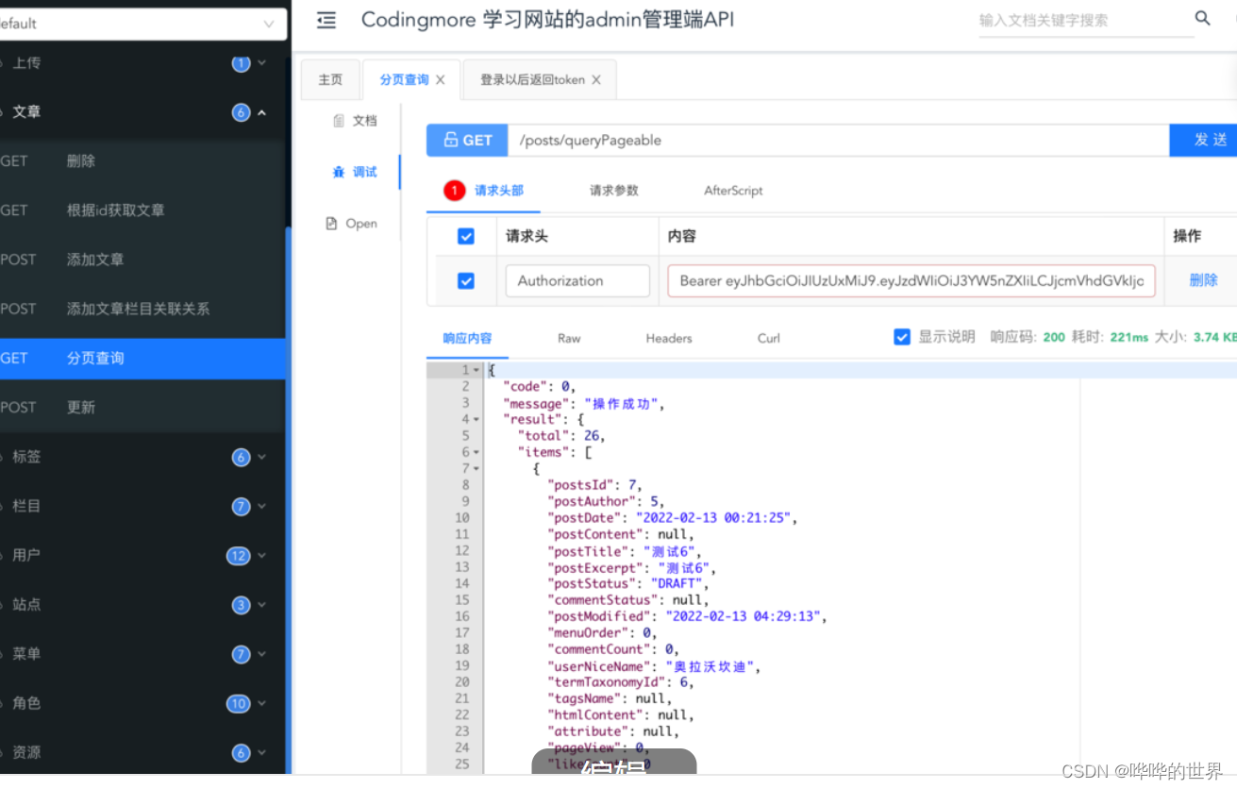
Task: Click the 菜单 count badge 7
Action: (x=241, y=654)
